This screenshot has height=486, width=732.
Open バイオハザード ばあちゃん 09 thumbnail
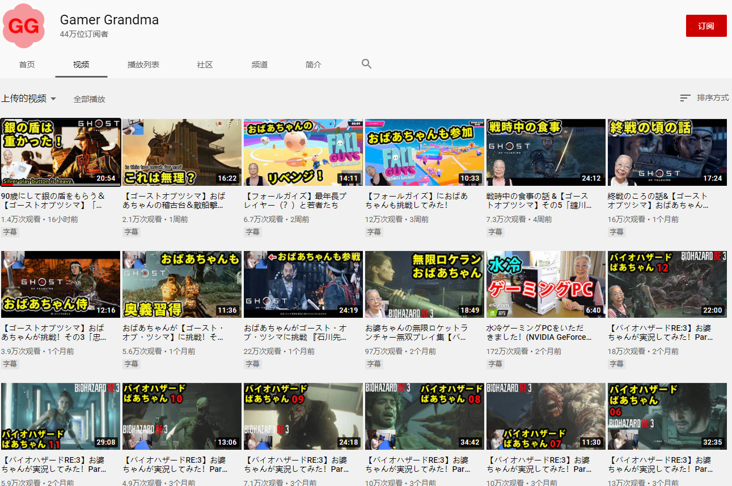pos(303,416)
